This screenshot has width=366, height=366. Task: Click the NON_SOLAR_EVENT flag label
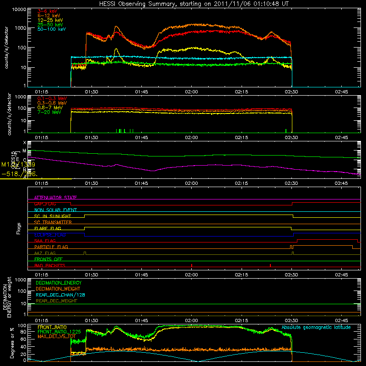[x=55, y=210]
